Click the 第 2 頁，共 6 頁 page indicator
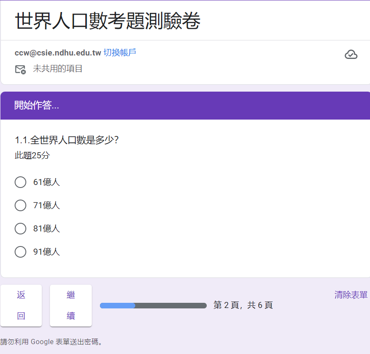The width and height of the screenshot is (370, 354). (243, 305)
